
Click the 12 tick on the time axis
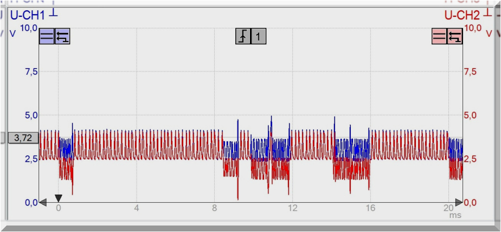point(293,208)
